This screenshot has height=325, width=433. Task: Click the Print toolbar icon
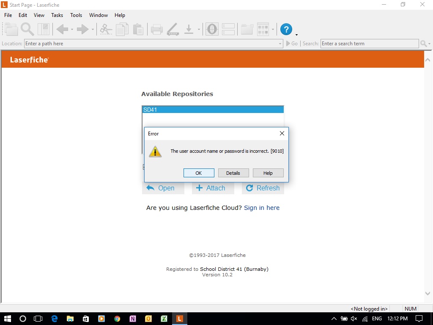point(156,29)
